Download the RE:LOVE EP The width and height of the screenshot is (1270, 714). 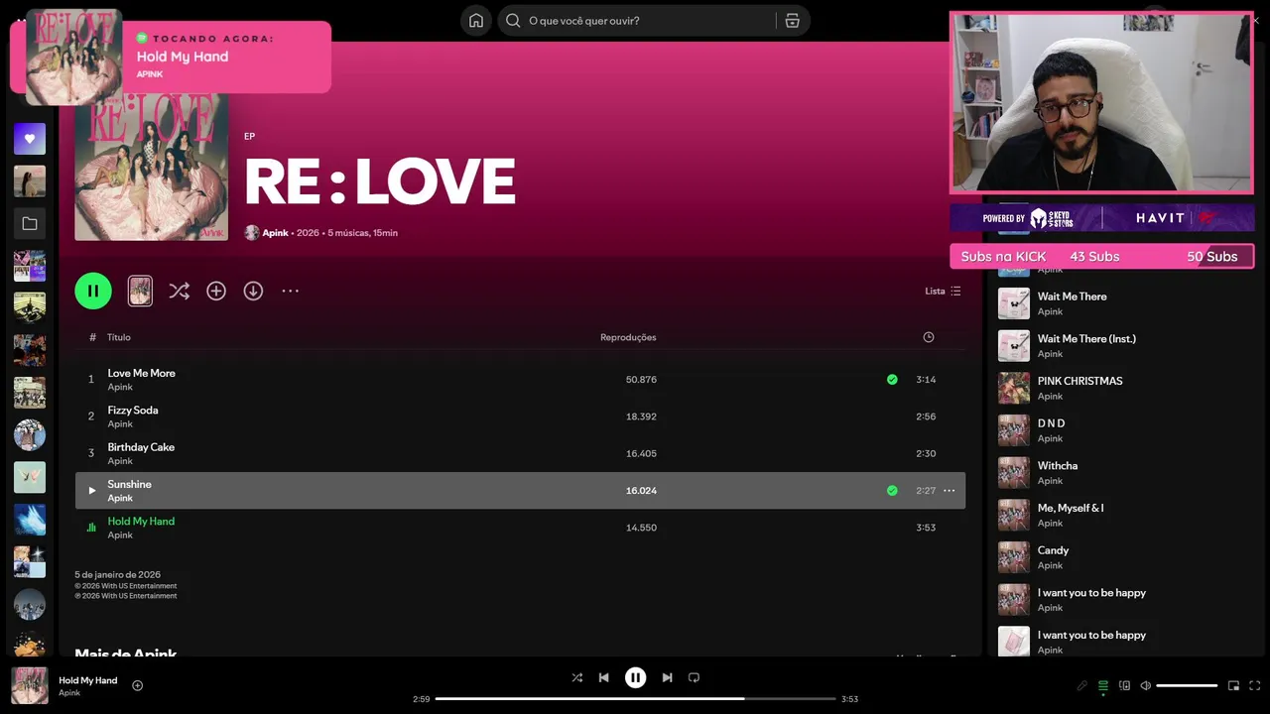(x=253, y=291)
